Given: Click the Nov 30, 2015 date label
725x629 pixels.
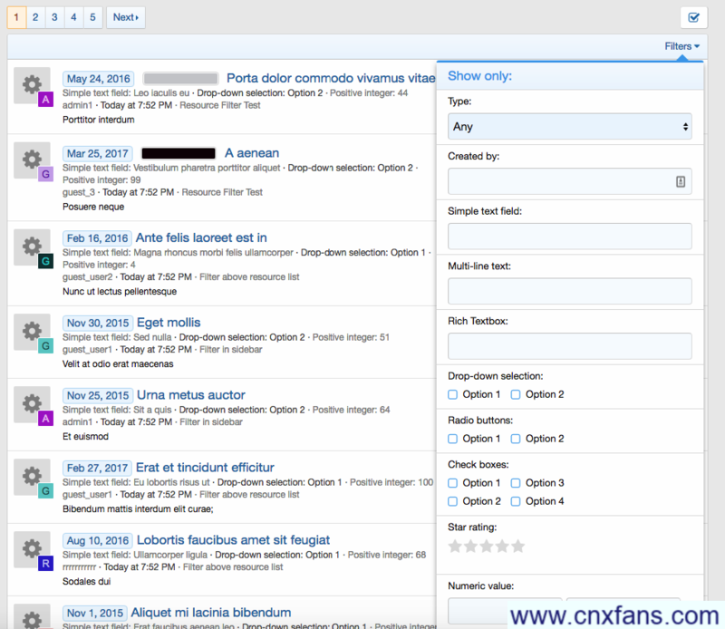Looking at the screenshot, I should [98, 323].
